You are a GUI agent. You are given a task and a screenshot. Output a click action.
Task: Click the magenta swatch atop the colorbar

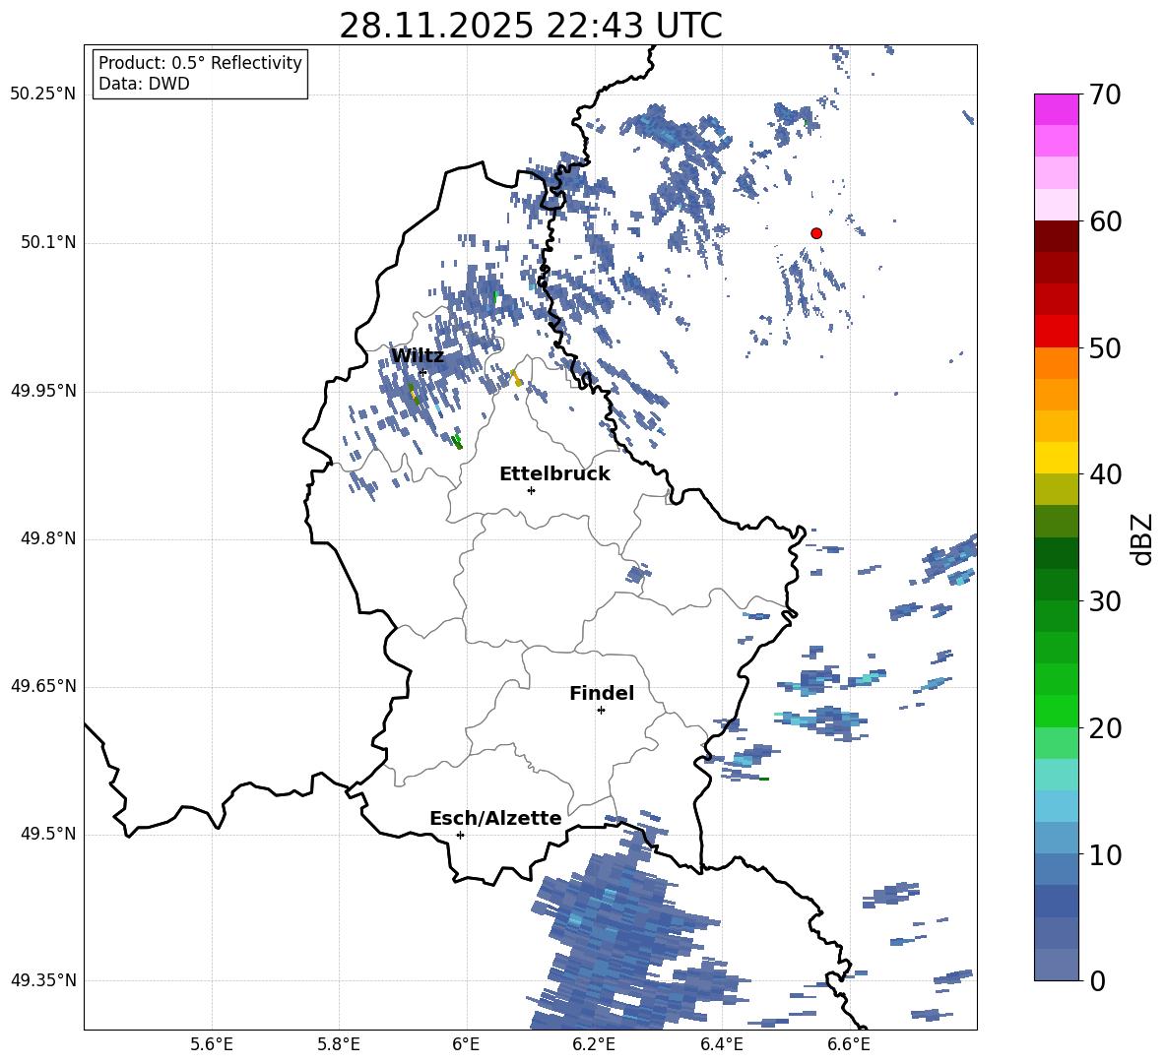[x=1056, y=109]
